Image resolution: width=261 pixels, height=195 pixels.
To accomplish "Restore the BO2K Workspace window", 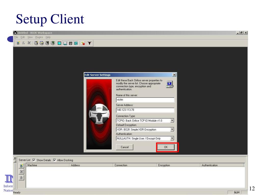I will click(x=241, y=33).
